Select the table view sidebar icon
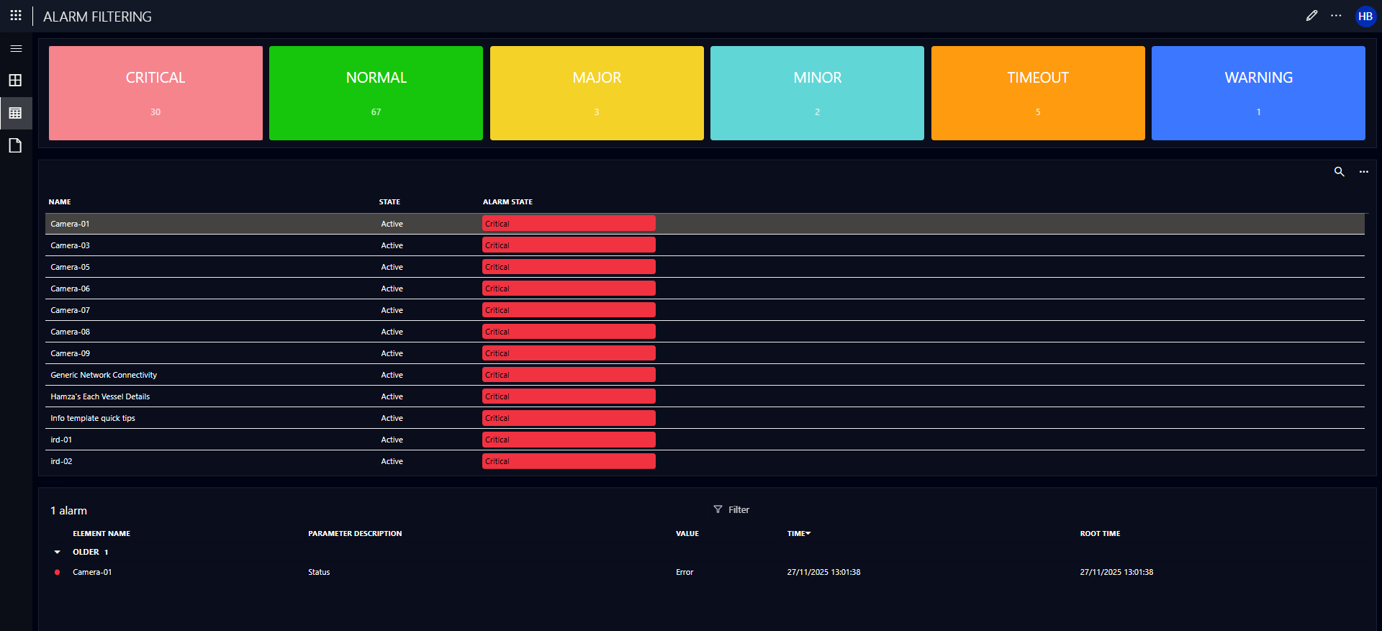The height and width of the screenshot is (631, 1382). (16, 113)
